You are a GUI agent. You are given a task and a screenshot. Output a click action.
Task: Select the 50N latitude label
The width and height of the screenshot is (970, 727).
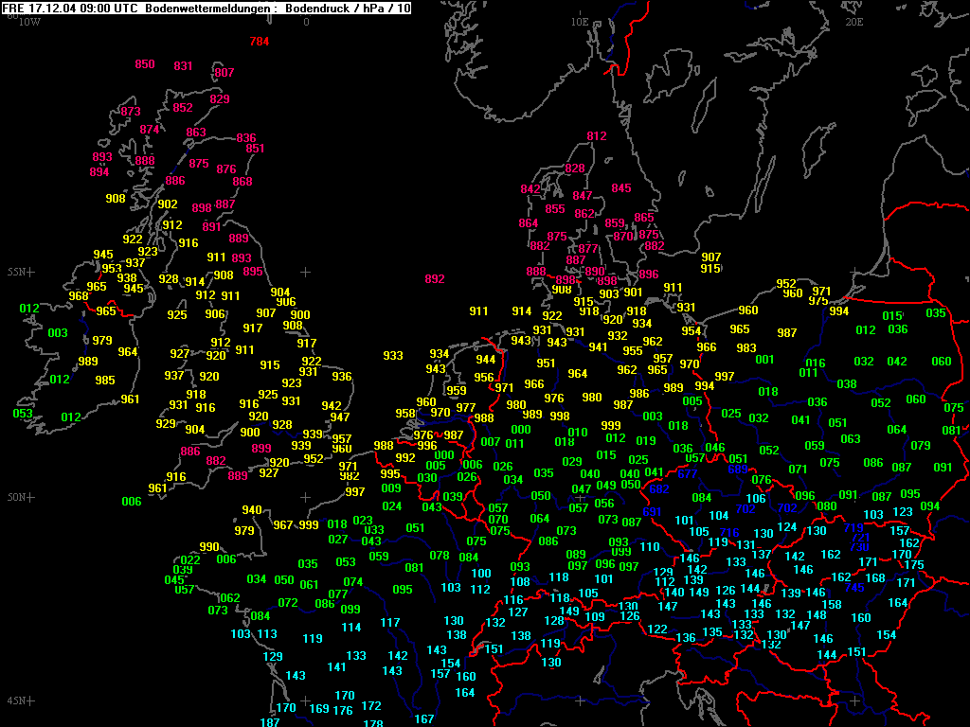pos(17,497)
